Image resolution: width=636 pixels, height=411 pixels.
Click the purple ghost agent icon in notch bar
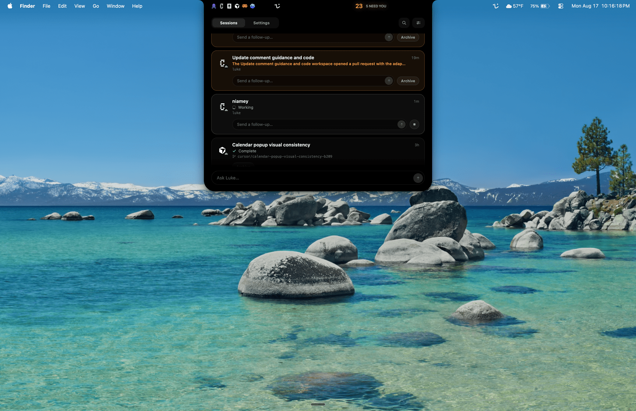214,6
